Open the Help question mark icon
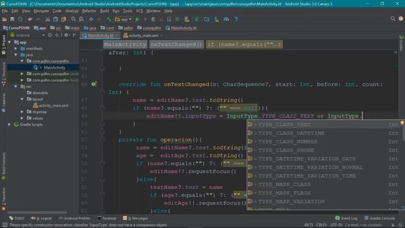Image resolution: width=405 pixels, height=228 pixels. 236,20
